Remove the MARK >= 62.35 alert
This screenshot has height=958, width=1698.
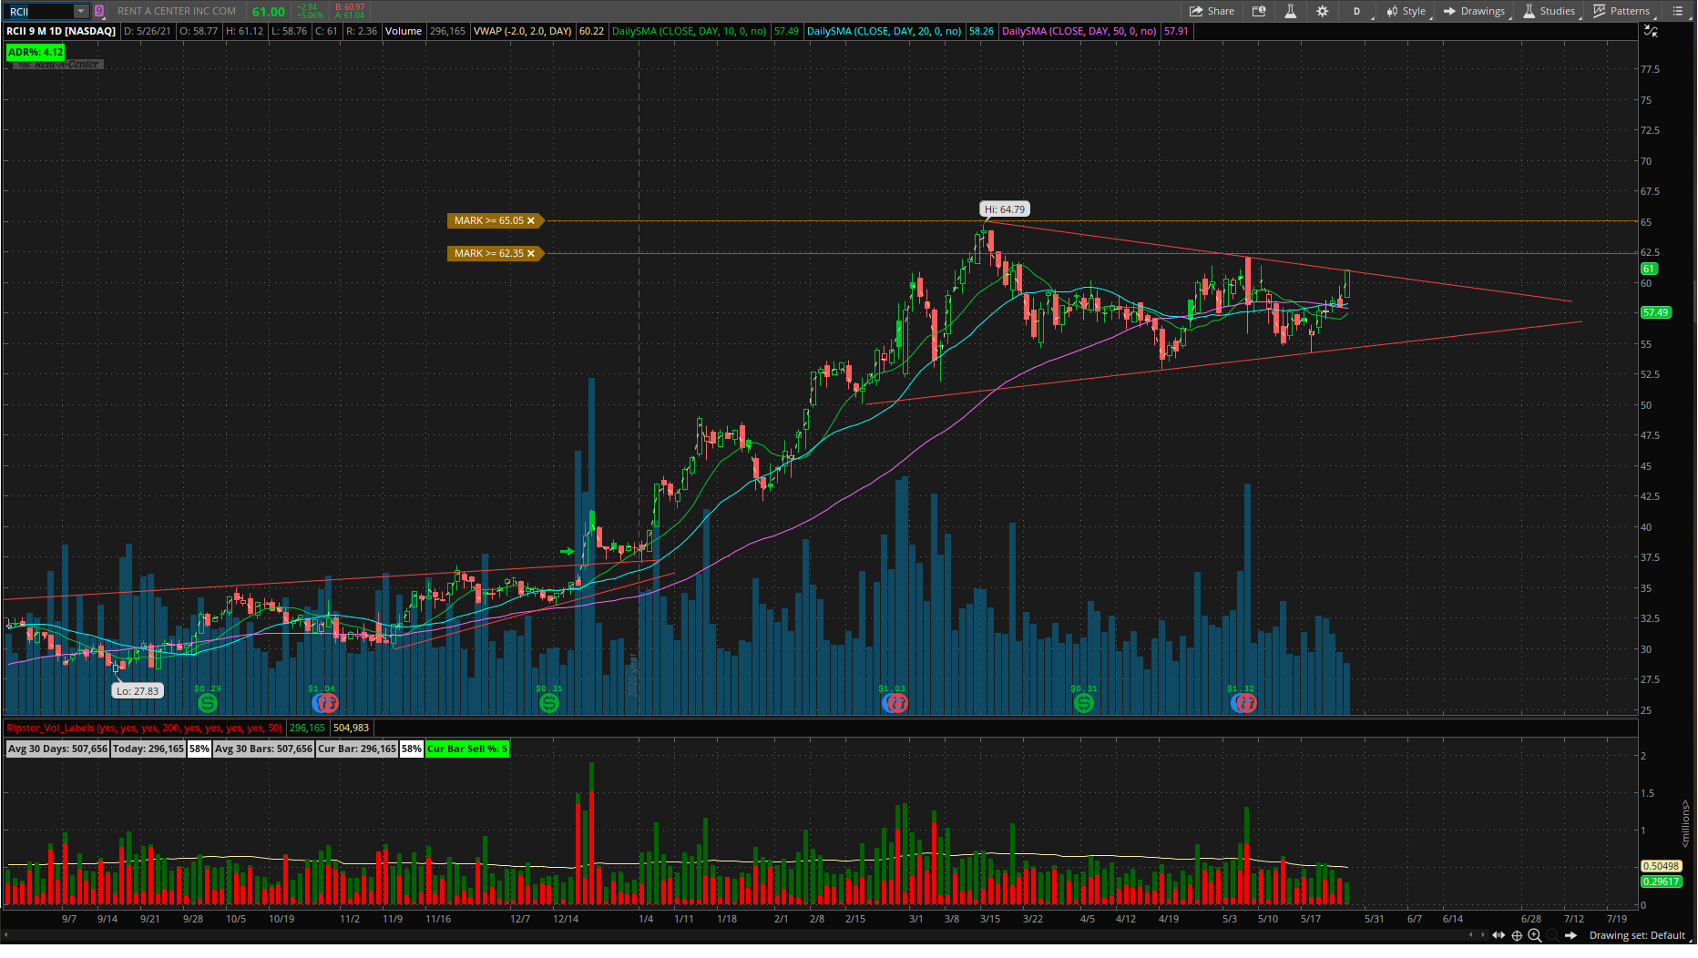pyautogui.click(x=531, y=253)
